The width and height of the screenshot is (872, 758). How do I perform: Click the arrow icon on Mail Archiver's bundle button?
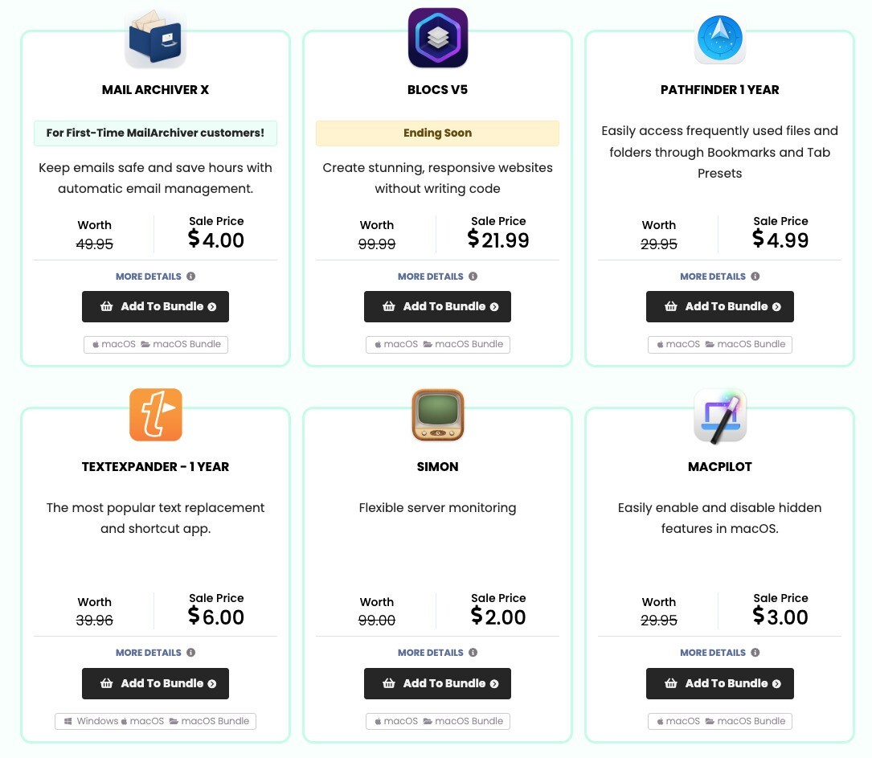211,306
